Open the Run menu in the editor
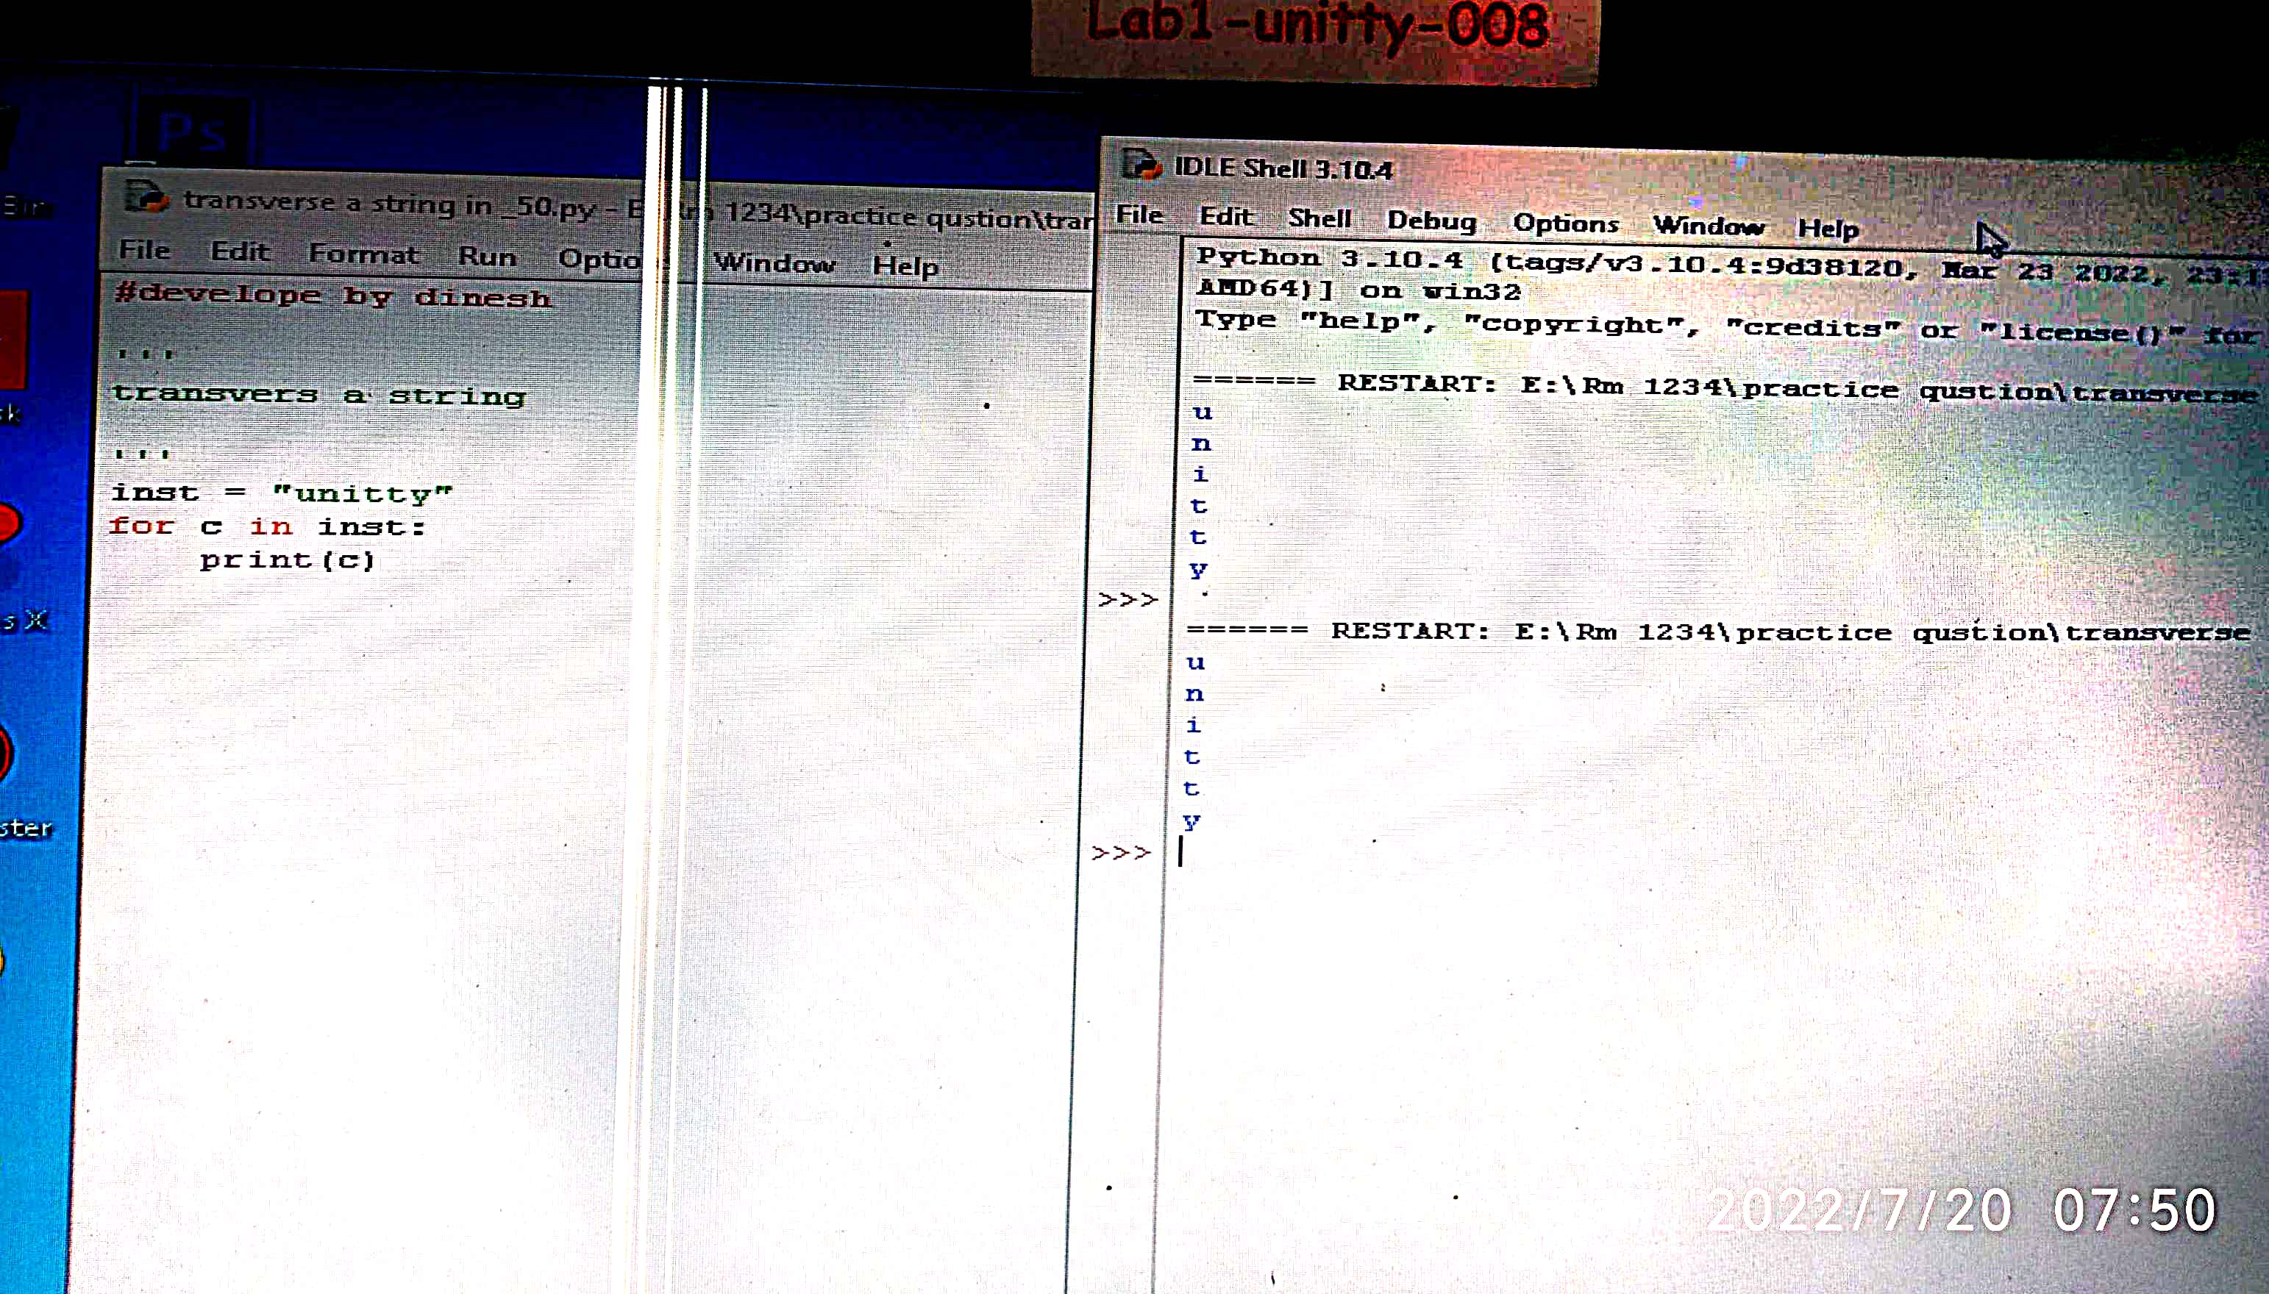This screenshot has width=2269, height=1294. coord(487,257)
